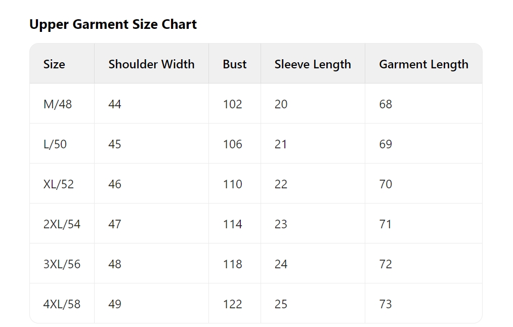
Task: Click the 4XL/58 size cell
Action: (62, 304)
